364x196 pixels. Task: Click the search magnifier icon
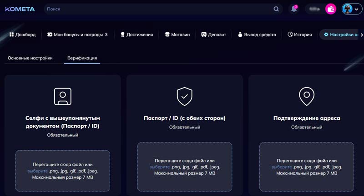[276, 9]
